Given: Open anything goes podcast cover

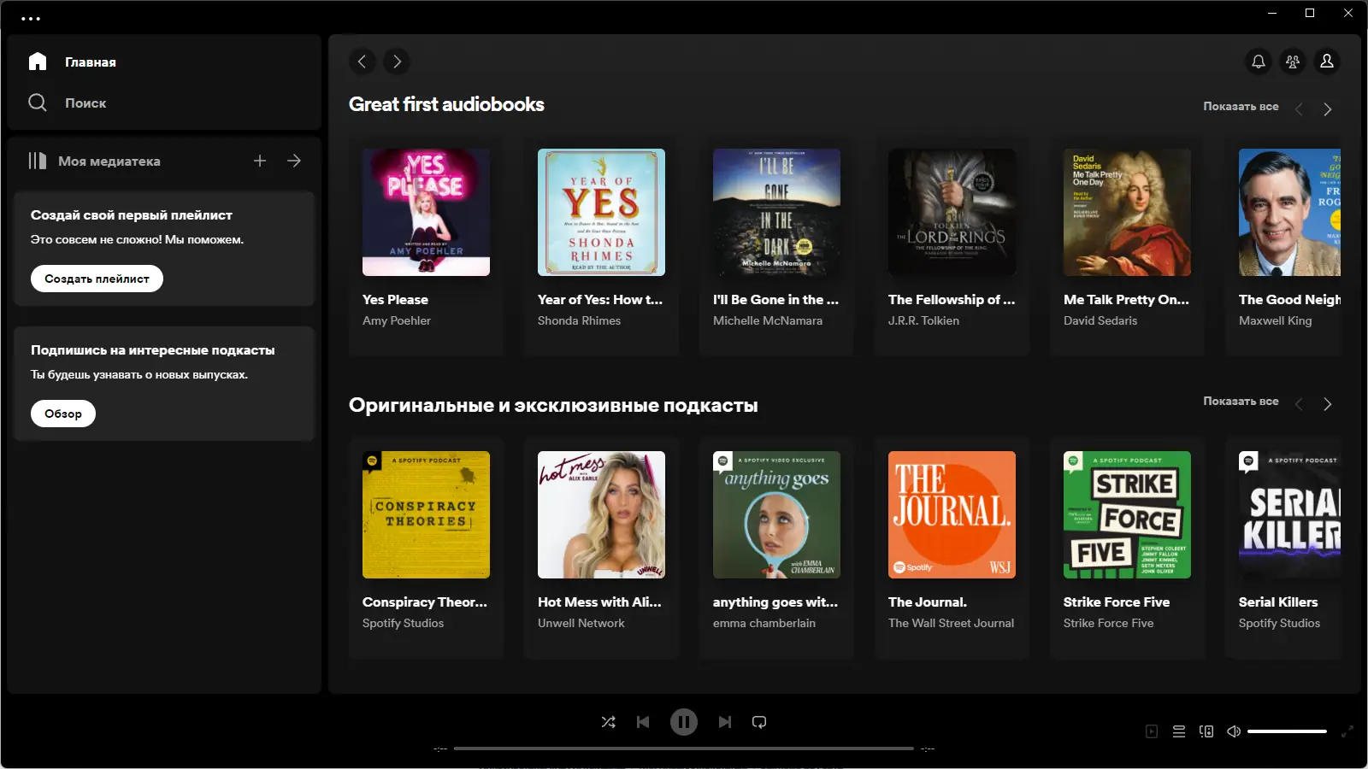Looking at the screenshot, I should (x=776, y=514).
